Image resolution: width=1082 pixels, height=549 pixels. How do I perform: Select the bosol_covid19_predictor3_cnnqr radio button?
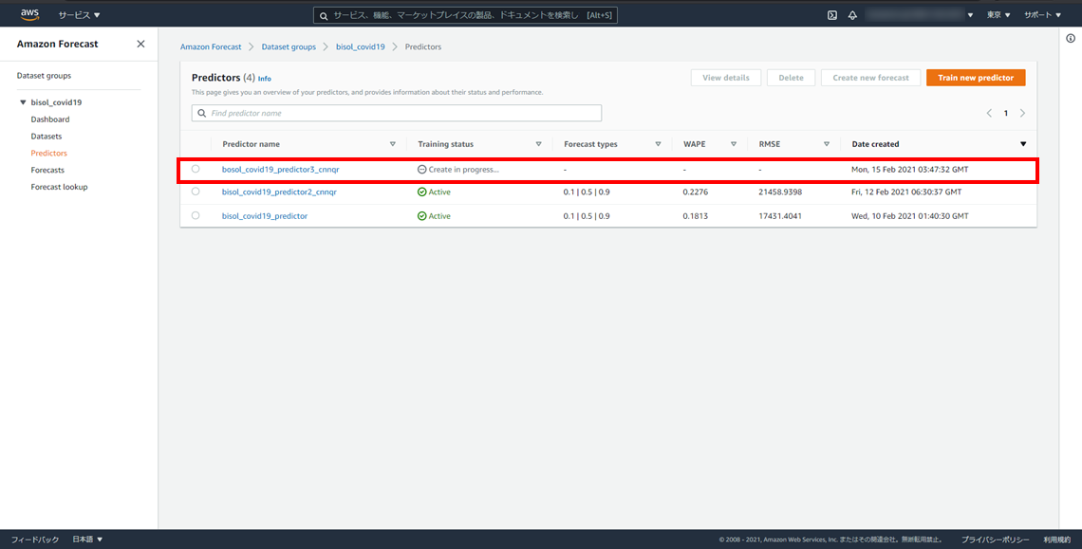(x=196, y=169)
